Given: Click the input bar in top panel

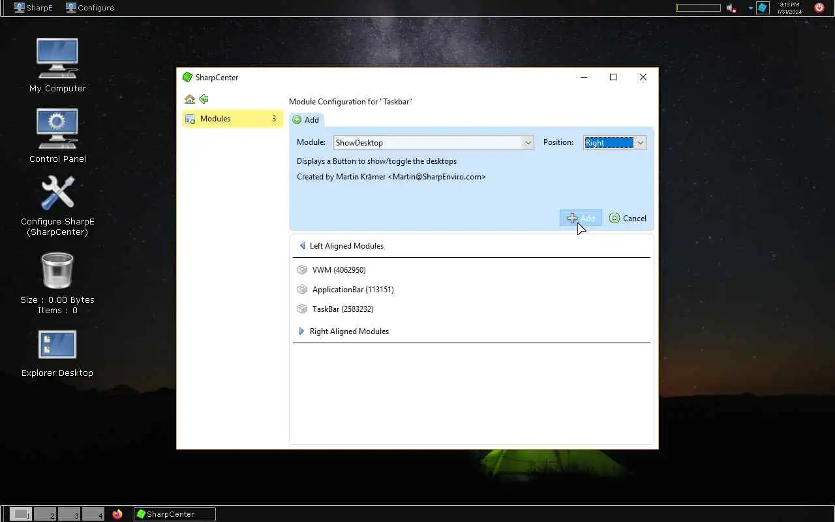Looking at the screenshot, I should pyautogui.click(x=698, y=8).
